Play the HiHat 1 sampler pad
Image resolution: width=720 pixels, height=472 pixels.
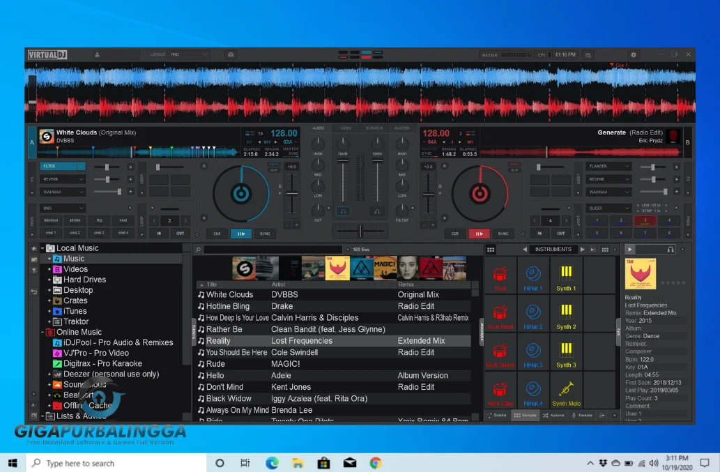[x=532, y=275]
